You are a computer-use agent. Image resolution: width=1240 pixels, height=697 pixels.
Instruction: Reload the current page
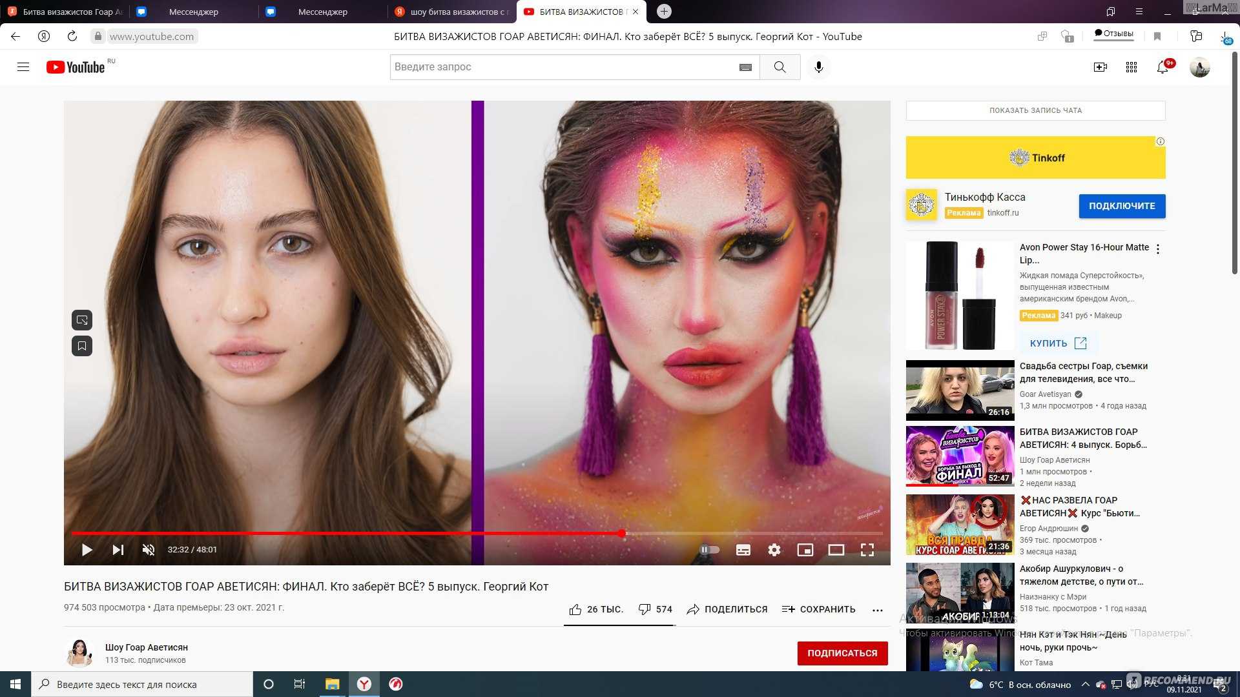pyautogui.click(x=72, y=36)
